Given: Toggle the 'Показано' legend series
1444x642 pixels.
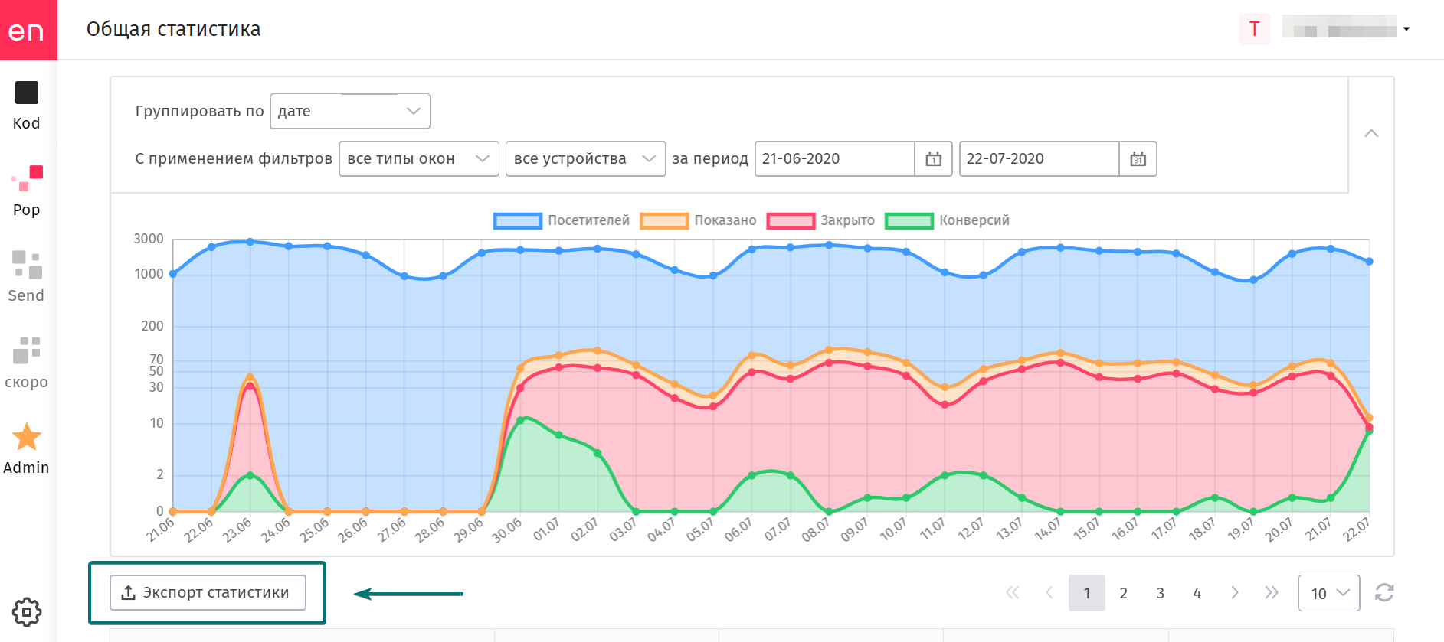Looking at the screenshot, I should click(698, 220).
